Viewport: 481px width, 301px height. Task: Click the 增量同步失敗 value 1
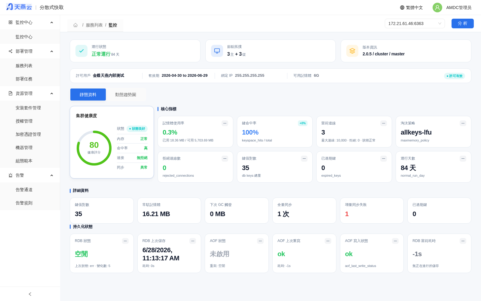[x=347, y=214]
